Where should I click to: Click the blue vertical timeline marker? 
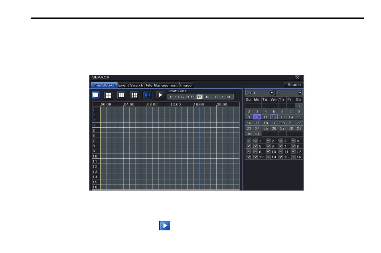point(199,148)
